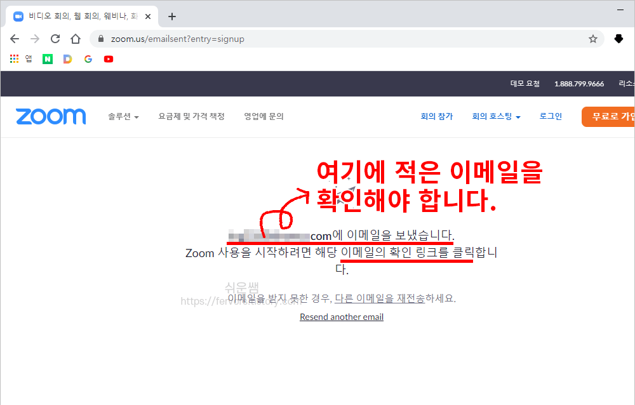Image resolution: width=635 pixels, height=405 pixels.
Task: Open the Apps grid bookmark
Action: [x=15, y=59]
